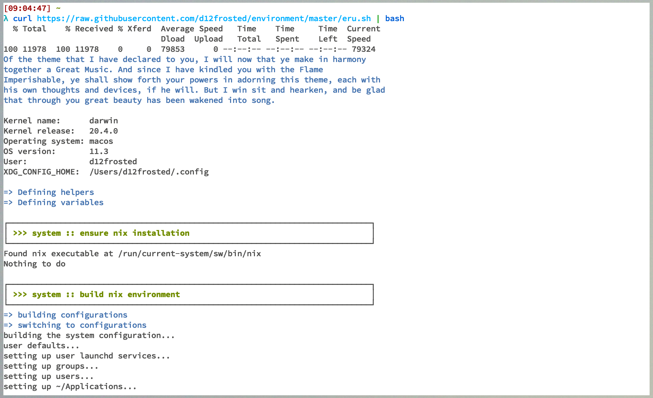Click the 'Nothing to do' line
This screenshot has width=653, height=398.
34,264
